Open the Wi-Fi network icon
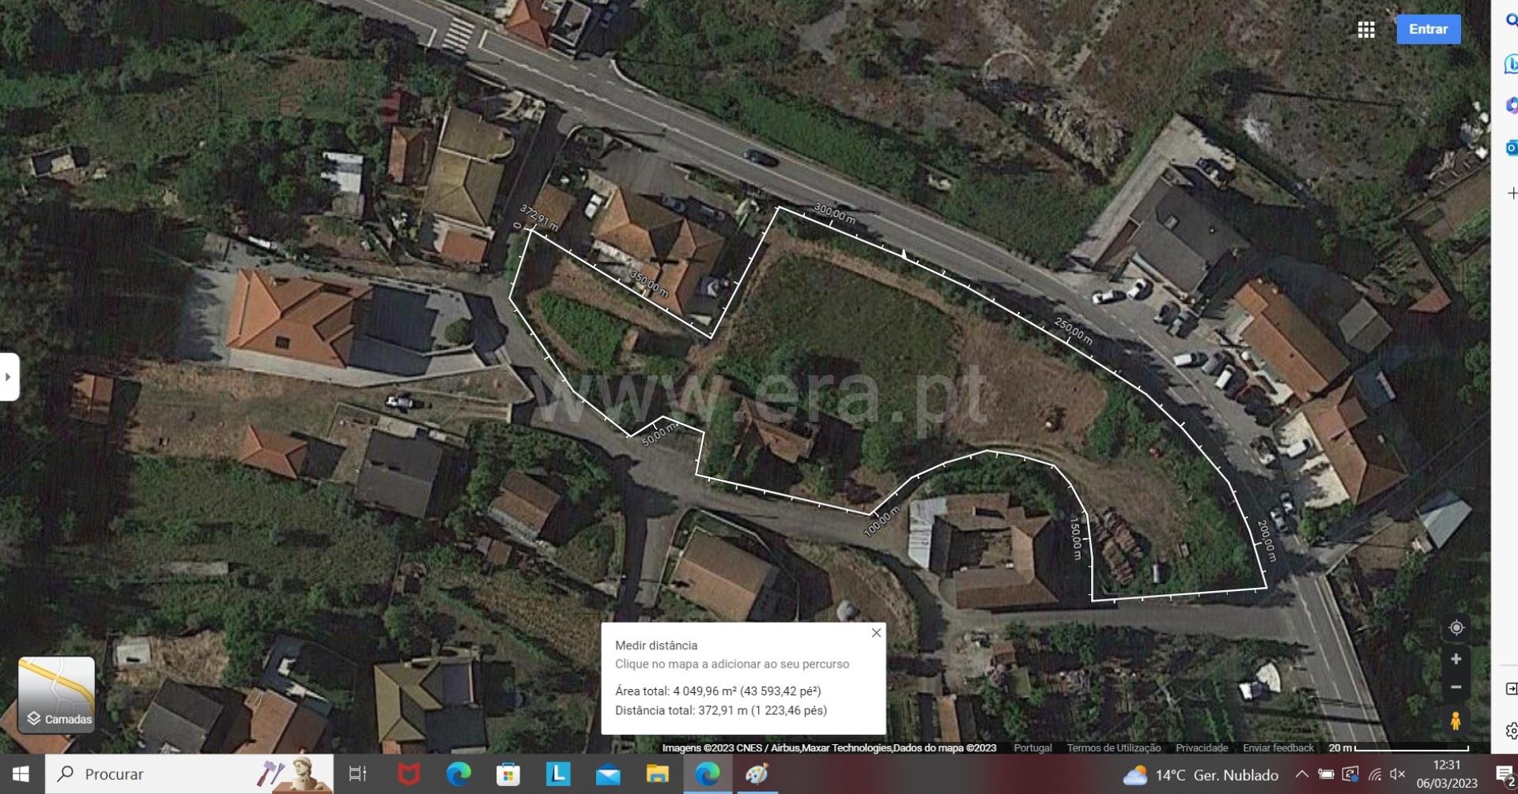Screen dimensions: 1518x794 [x=1376, y=775]
